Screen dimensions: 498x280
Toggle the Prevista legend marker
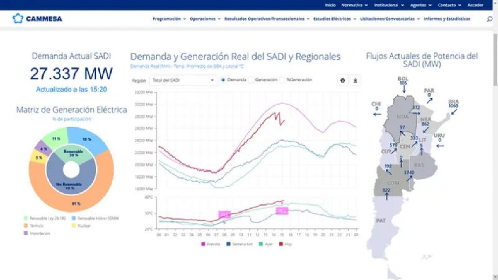[203, 244]
